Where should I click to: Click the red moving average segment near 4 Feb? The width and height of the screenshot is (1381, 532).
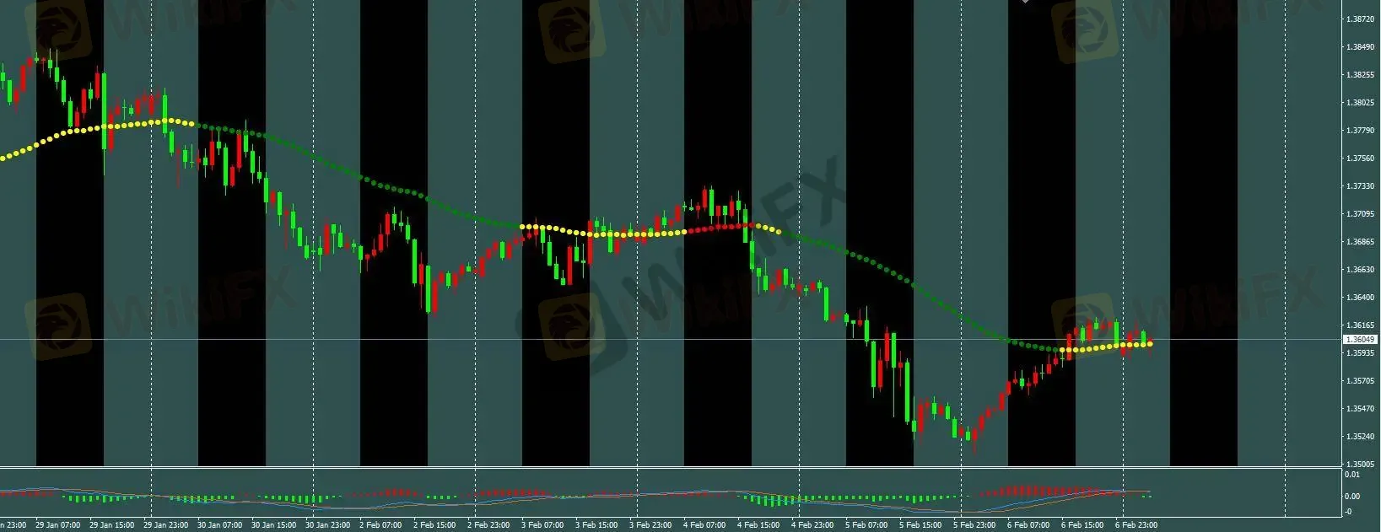tap(717, 227)
